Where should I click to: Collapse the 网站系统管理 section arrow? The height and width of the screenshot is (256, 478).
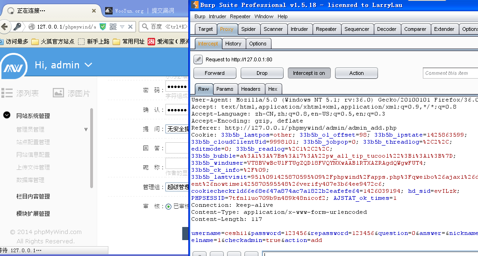[7, 115]
